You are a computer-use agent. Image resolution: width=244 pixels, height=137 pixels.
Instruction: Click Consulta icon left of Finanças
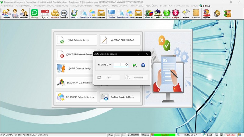coord(138,14)
